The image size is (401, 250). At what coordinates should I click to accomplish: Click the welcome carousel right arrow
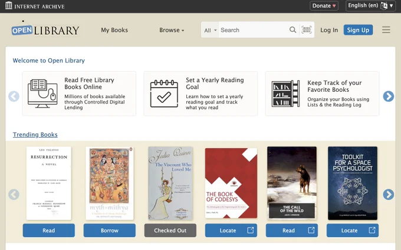388,96
